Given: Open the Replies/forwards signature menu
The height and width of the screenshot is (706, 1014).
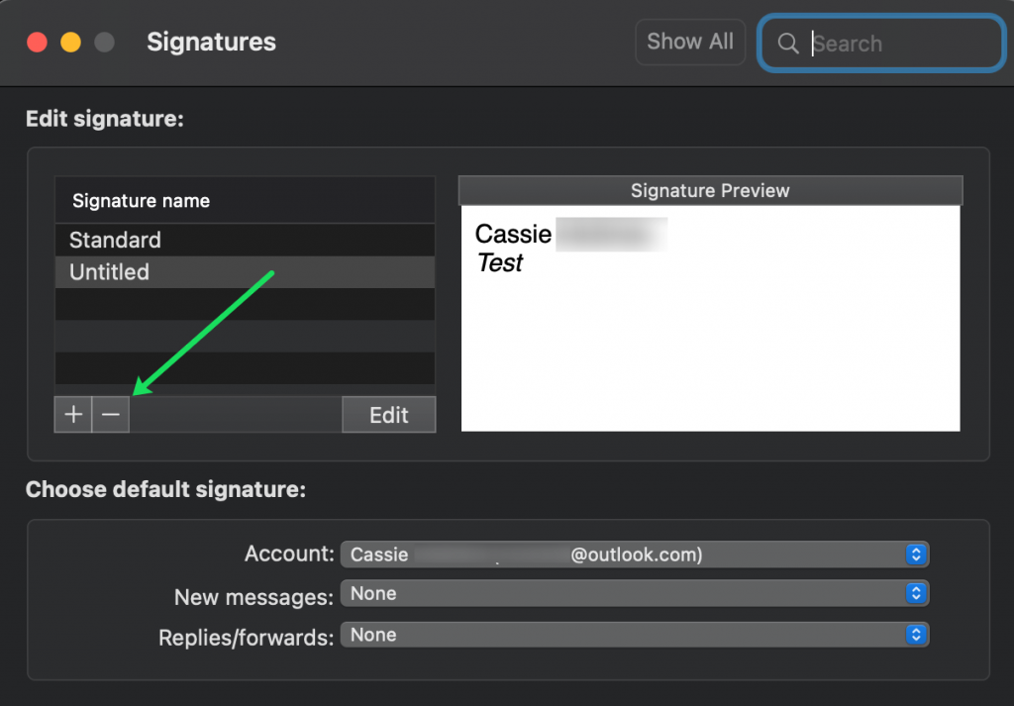Looking at the screenshot, I should [x=634, y=634].
